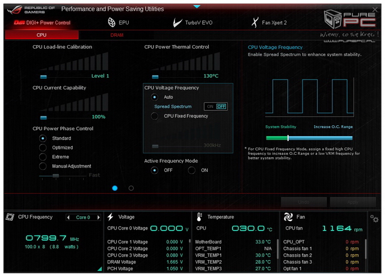
Task: Select Optimized power phase control
Action: (43, 148)
